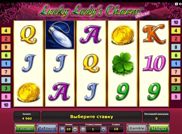Mute sound with the speaker icon
182x134 pixels.
(x=181, y=4)
